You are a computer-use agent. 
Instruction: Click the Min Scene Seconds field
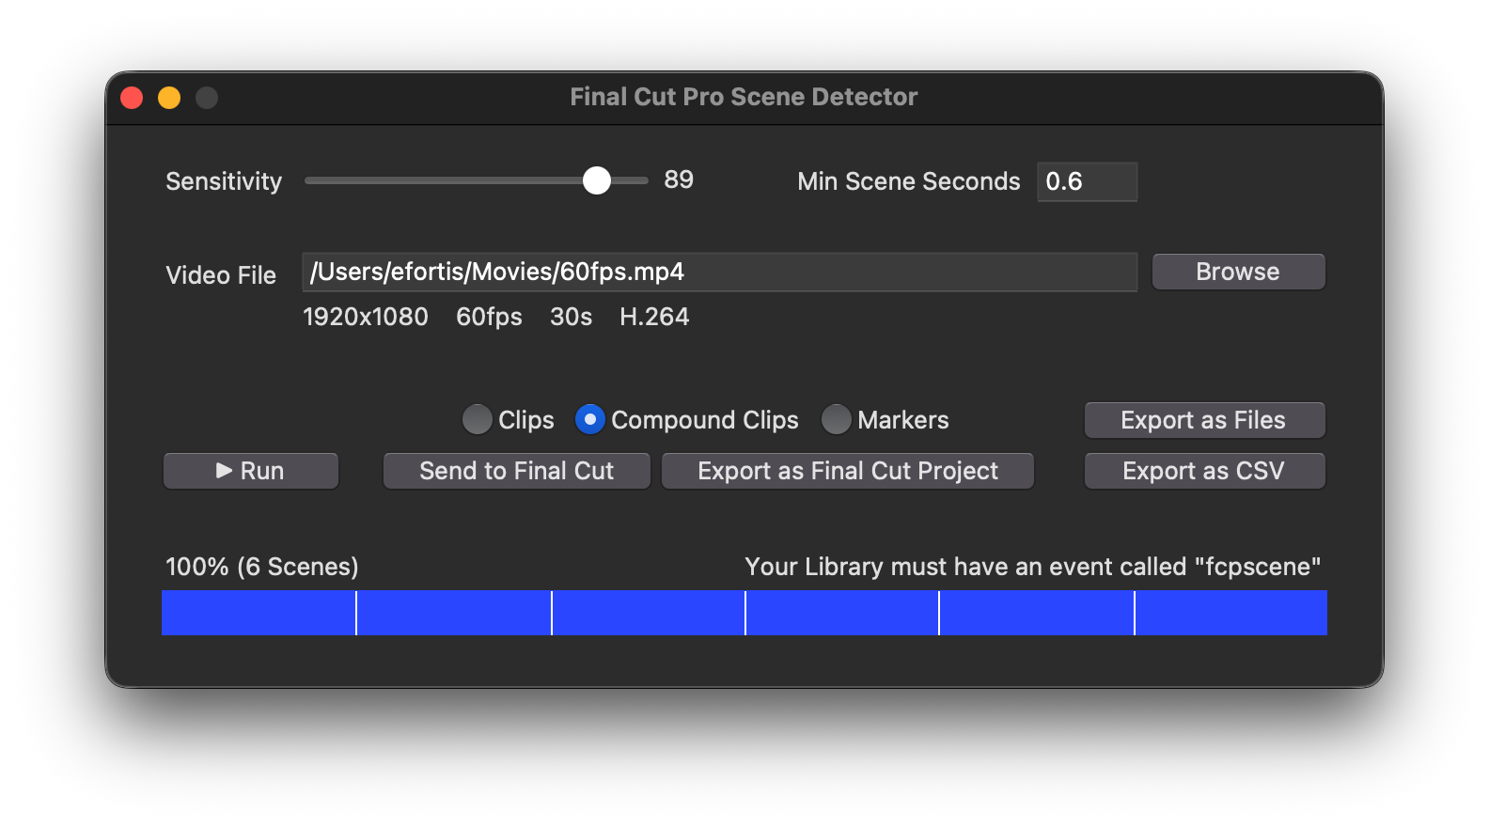[x=1087, y=181]
